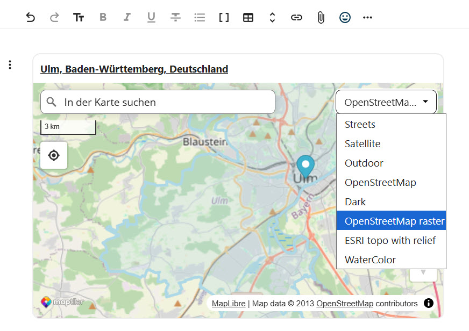Open the text size formatting tool

click(79, 17)
